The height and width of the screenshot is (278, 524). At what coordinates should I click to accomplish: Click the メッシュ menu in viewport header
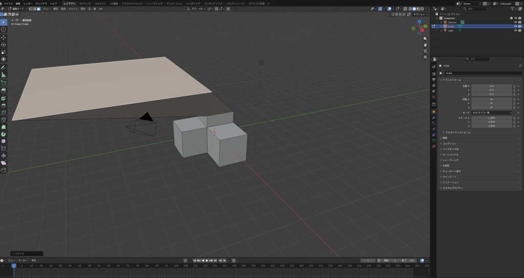coord(73,9)
